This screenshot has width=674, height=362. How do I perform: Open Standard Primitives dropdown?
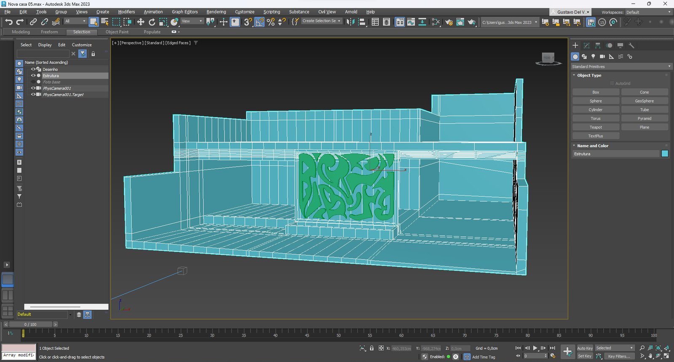(621, 66)
